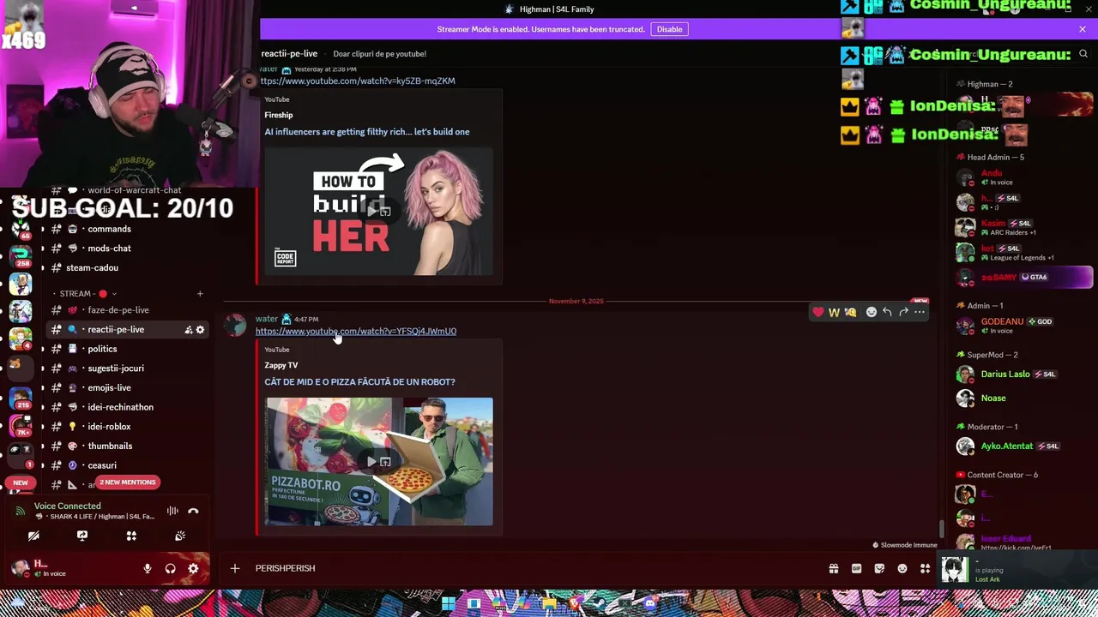Disable Streamer Mode button
This screenshot has height=617, width=1098.
click(669, 29)
